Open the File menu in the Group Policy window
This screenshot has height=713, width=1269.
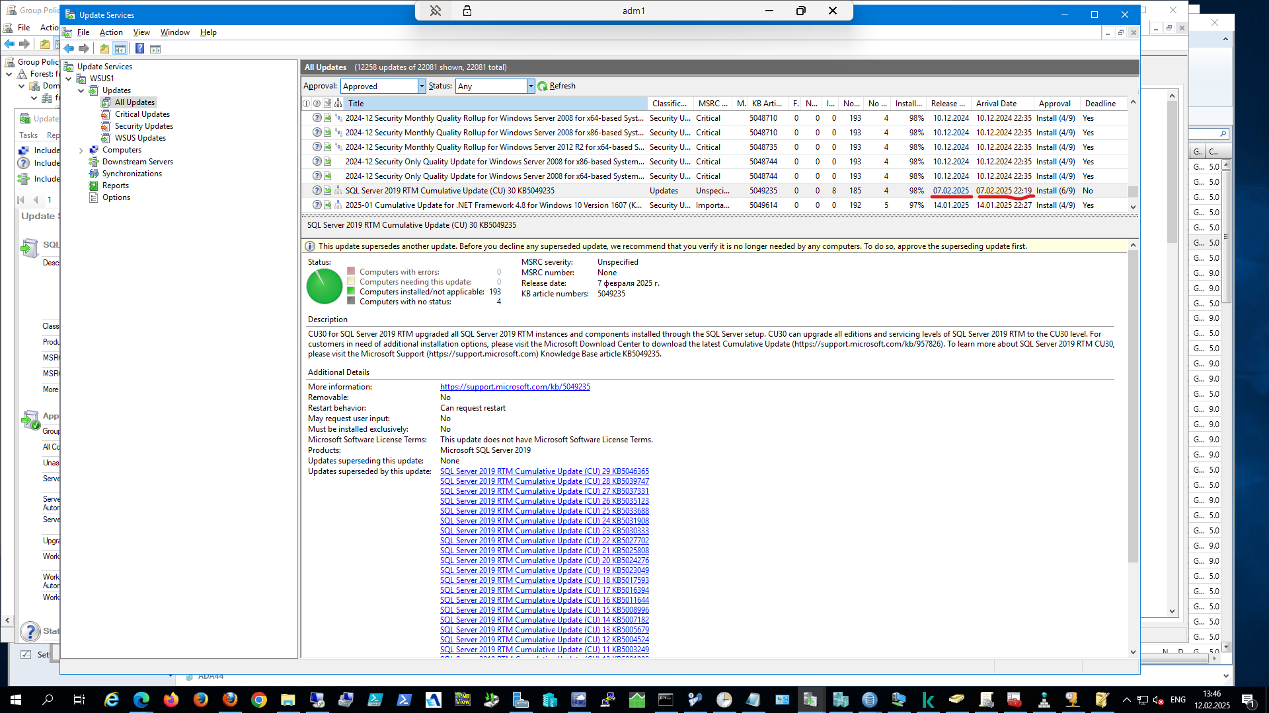click(x=24, y=28)
